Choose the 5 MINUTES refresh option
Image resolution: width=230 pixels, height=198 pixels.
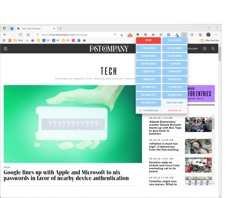pyautogui.click(x=149, y=80)
